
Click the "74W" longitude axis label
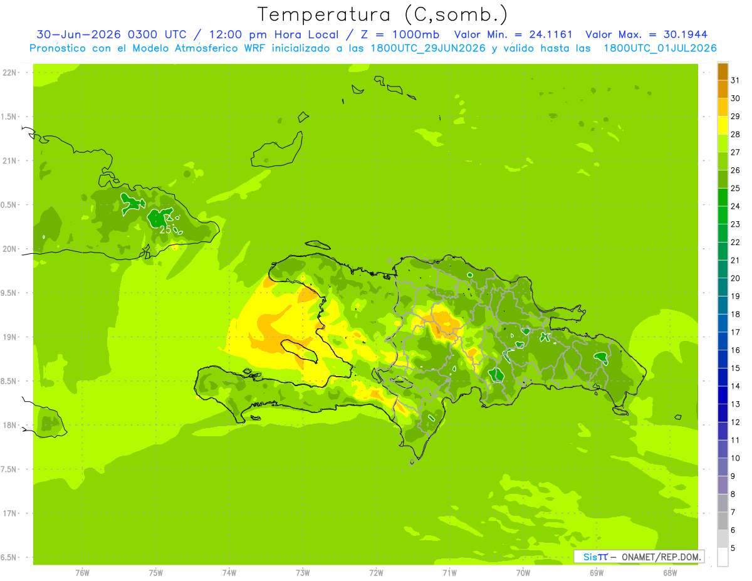(229, 573)
